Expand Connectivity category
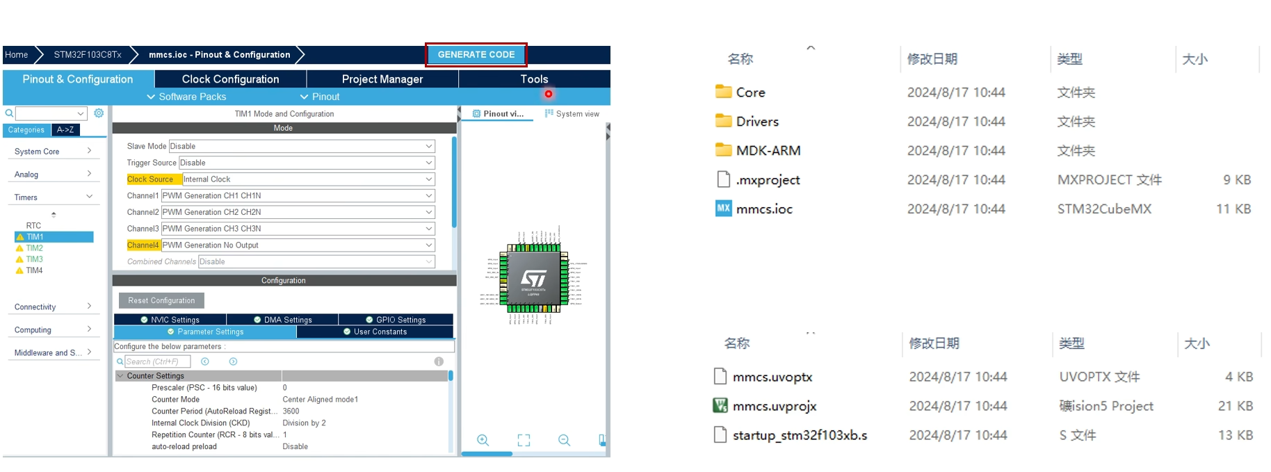The image size is (1271, 472). pyautogui.click(x=54, y=307)
